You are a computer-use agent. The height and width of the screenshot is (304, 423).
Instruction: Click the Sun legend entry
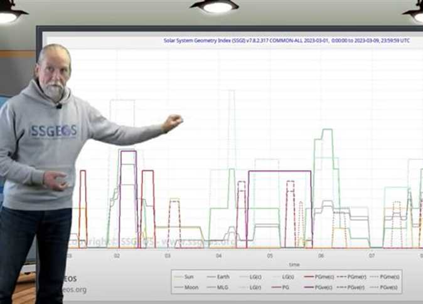click(x=184, y=277)
